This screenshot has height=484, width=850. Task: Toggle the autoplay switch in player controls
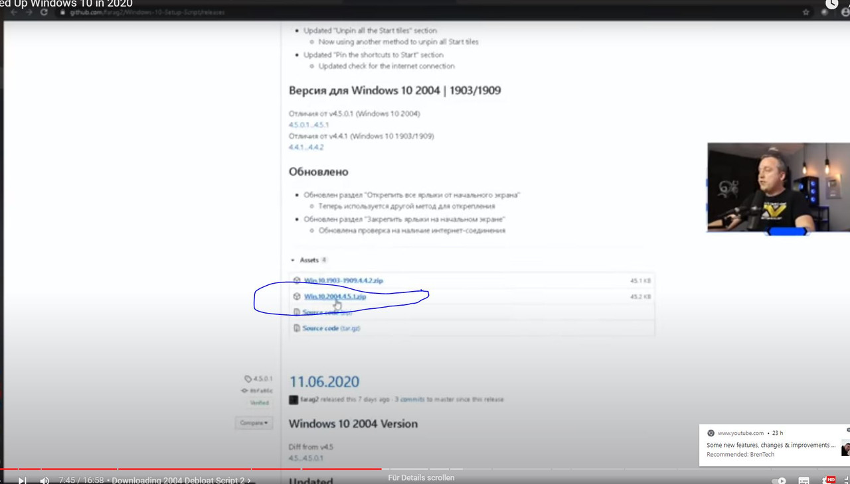click(779, 481)
